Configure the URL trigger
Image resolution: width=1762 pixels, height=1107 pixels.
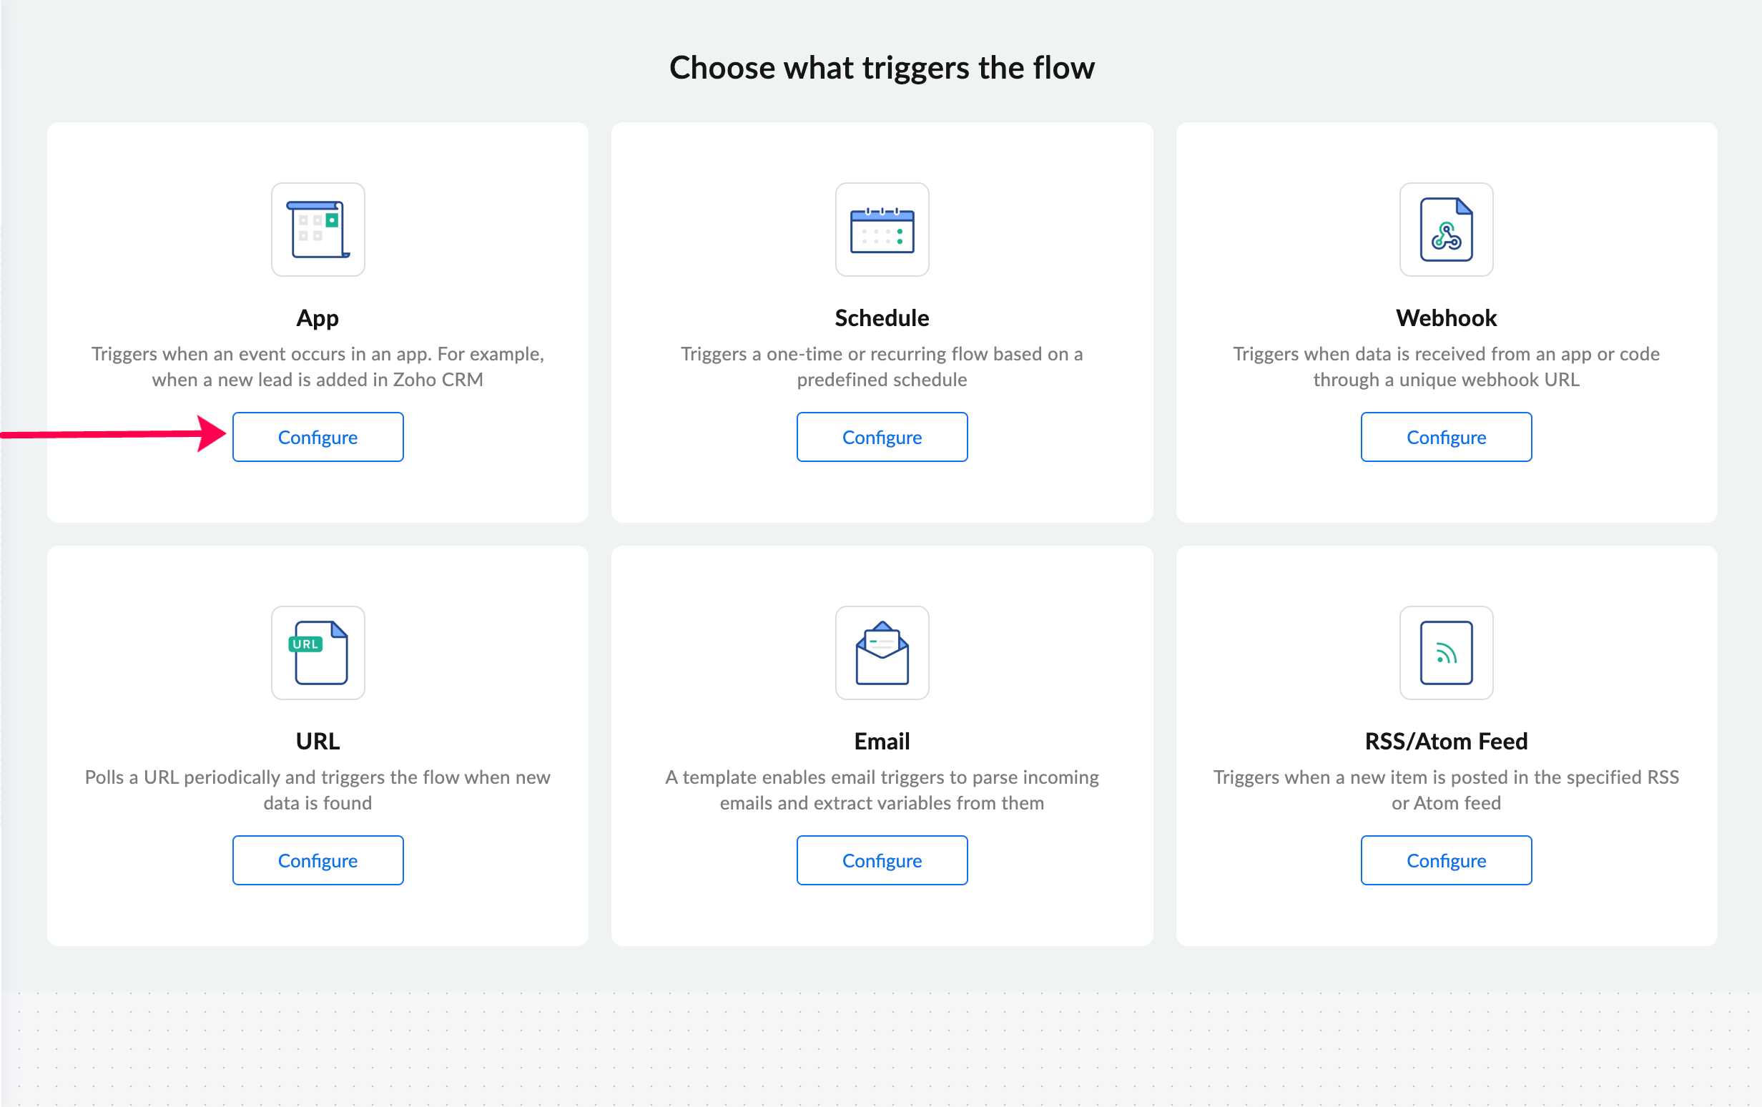pos(318,860)
